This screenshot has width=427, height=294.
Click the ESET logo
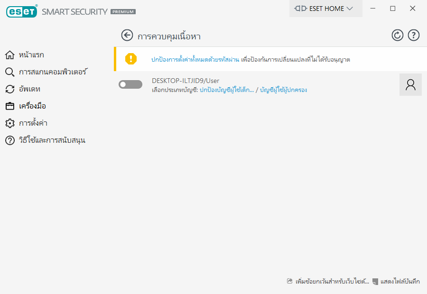pos(22,11)
